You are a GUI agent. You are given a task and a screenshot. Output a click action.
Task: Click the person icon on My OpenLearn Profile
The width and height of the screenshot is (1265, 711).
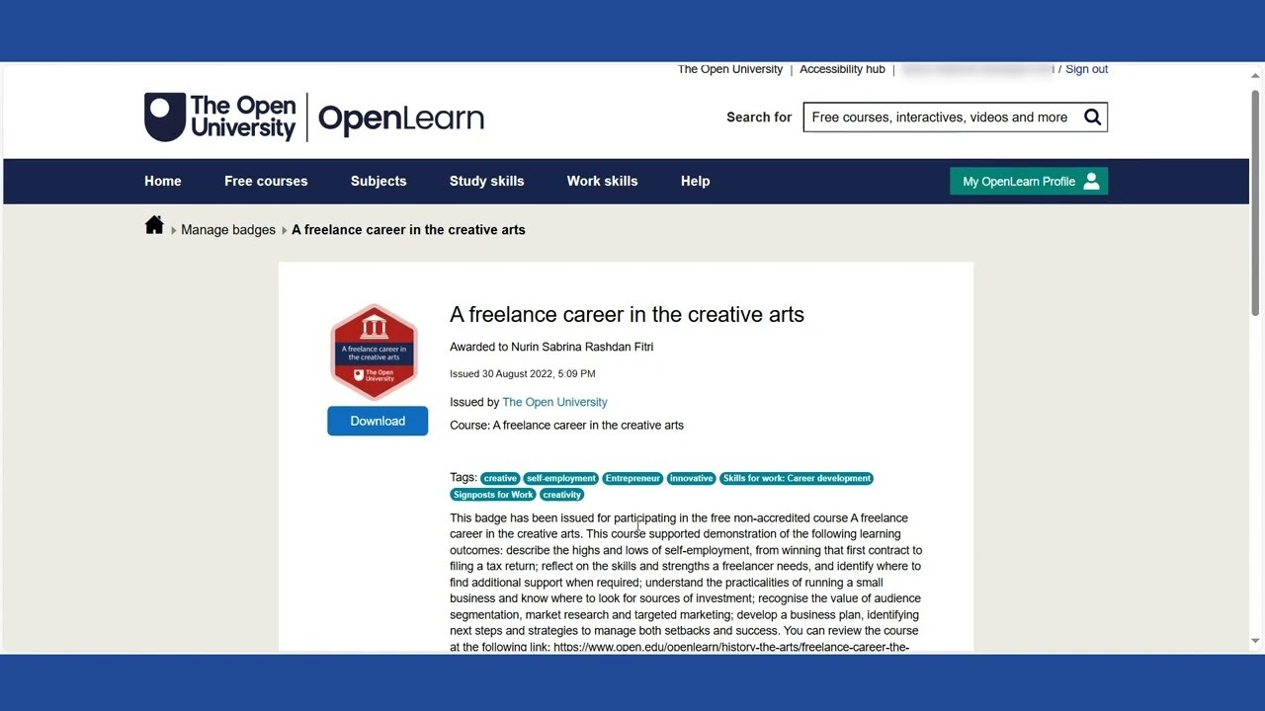[1091, 181]
